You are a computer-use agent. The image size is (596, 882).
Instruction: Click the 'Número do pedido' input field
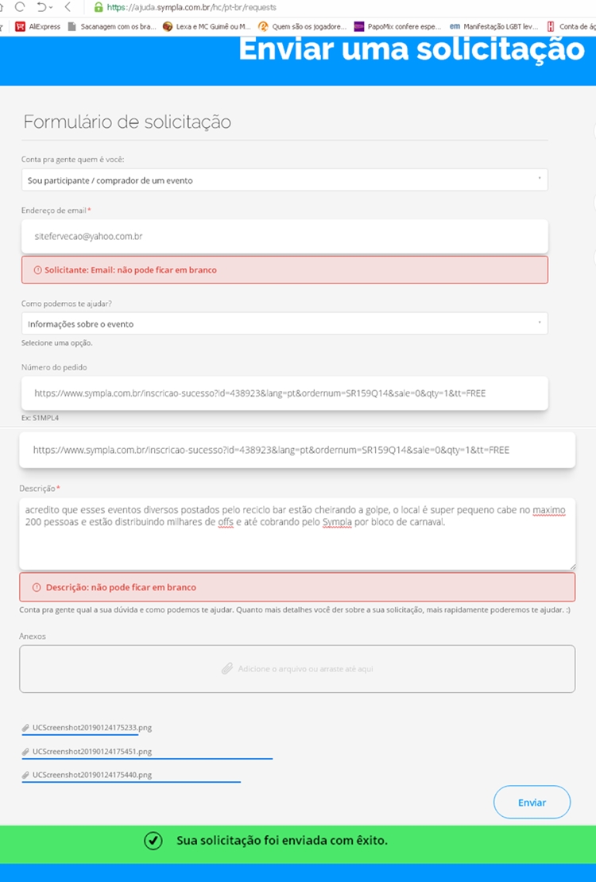284,393
